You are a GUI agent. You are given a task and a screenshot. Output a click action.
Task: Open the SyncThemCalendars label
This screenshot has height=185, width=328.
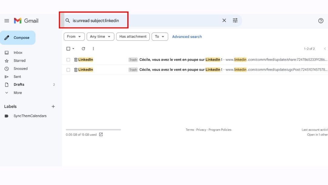click(30, 116)
